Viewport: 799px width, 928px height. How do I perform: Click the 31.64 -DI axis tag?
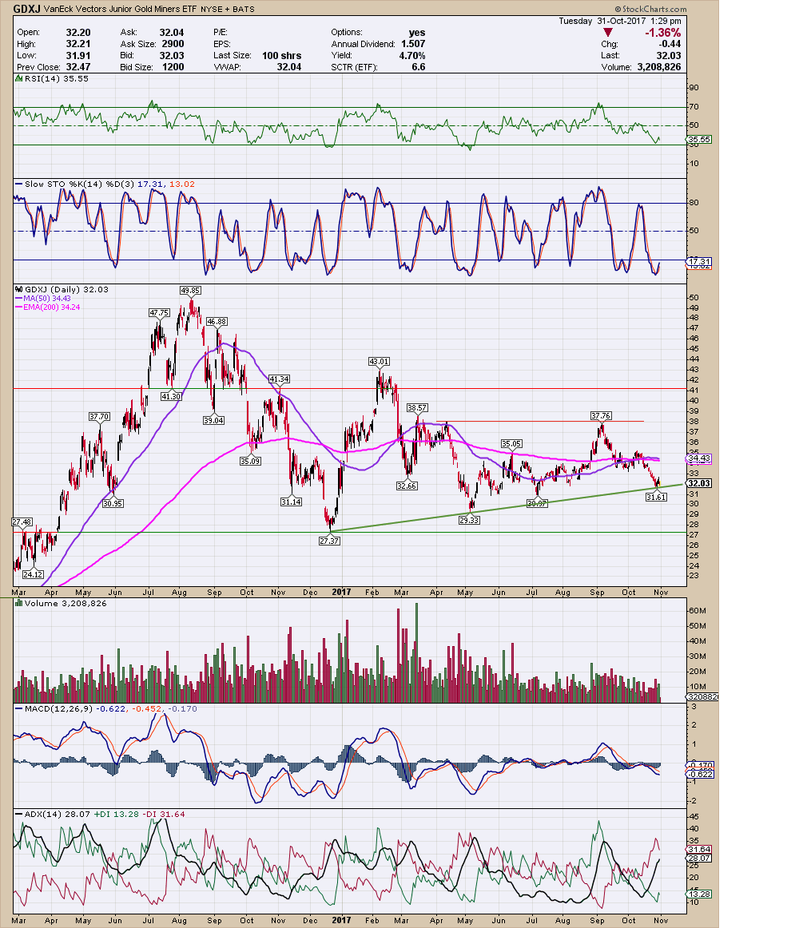699,849
